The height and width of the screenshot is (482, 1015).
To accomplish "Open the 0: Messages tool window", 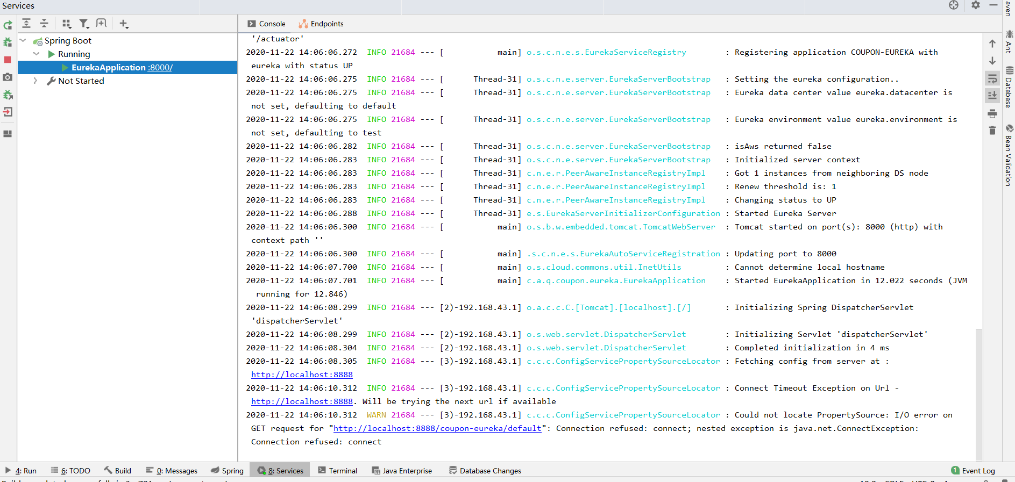I will pyautogui.click(x=172, y=471).
